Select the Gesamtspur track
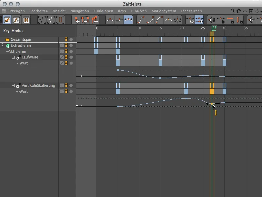Image resolution: width=262 pixels, height=197 pixels. pyautogui.click(x=21, y=39)
